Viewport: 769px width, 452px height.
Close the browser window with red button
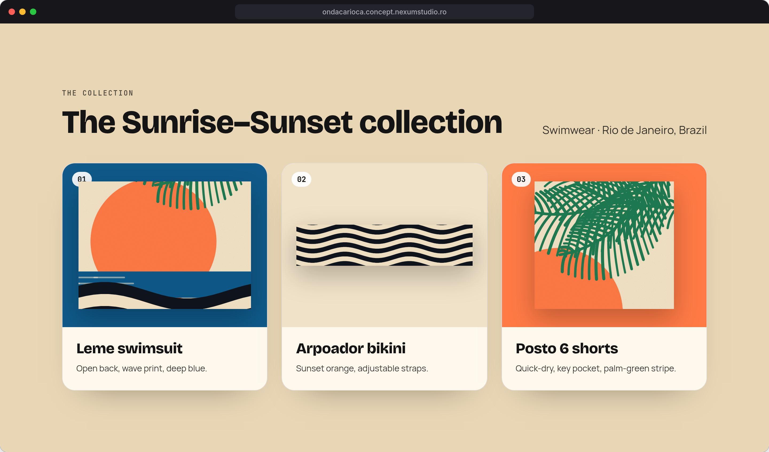pos(12,12)
